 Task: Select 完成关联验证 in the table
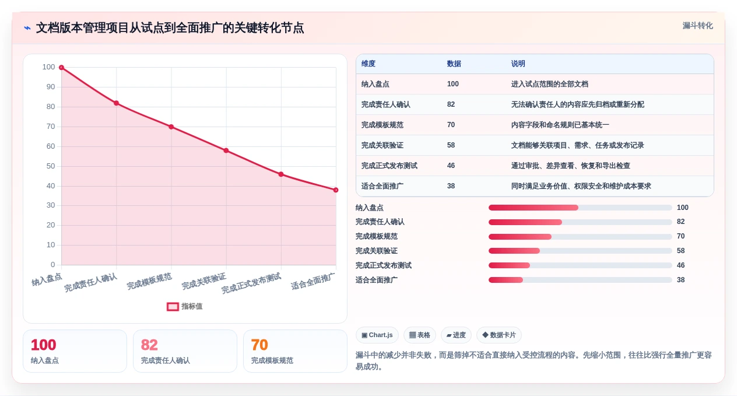[x=382, y=145]
